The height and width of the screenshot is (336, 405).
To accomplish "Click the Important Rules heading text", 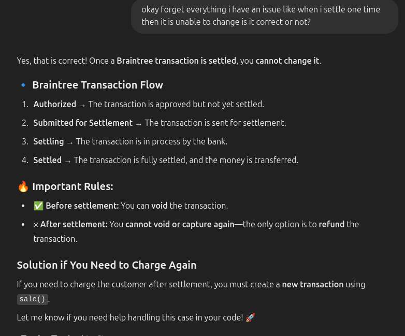I will coord(73,186).
